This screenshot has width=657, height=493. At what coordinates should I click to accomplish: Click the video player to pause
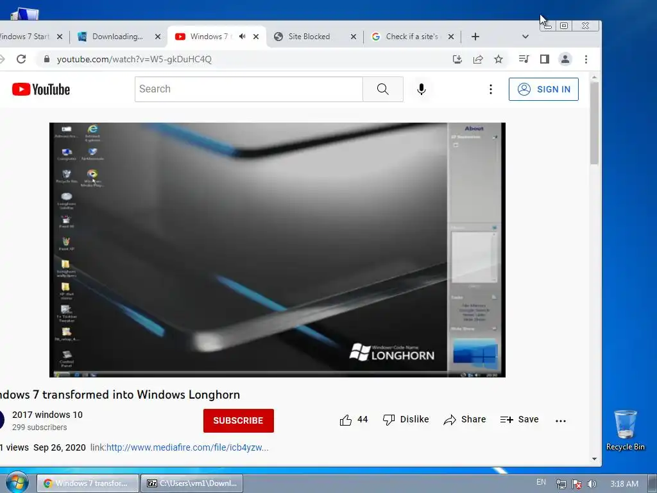[277, 250]
